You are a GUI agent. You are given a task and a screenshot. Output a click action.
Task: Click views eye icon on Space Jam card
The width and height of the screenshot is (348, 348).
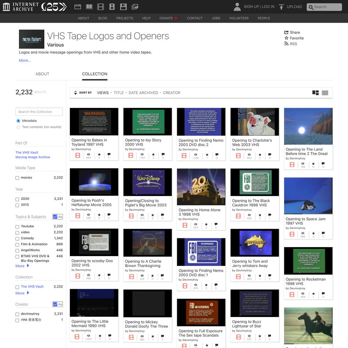coord(303,233)
